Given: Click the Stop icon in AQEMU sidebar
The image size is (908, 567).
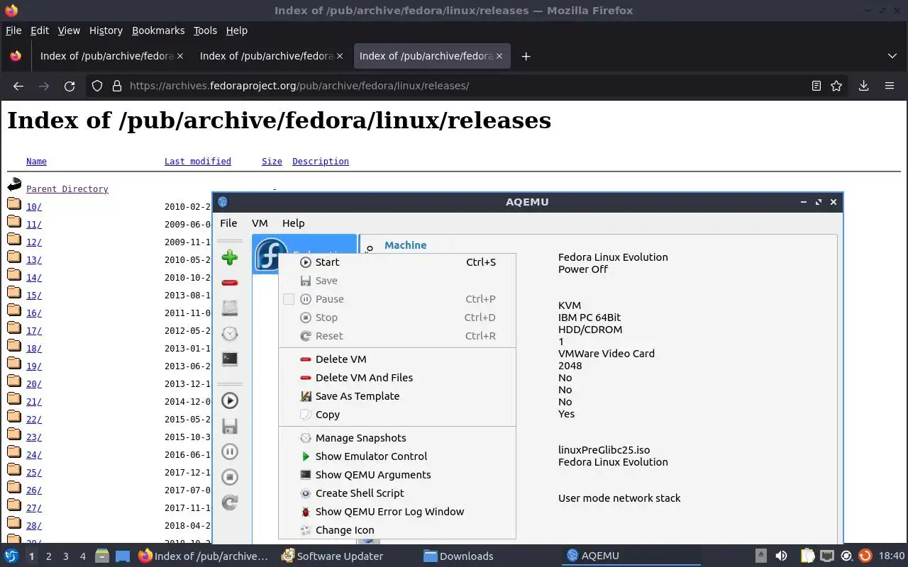Looking at the screenshot, I should [229, 477].
